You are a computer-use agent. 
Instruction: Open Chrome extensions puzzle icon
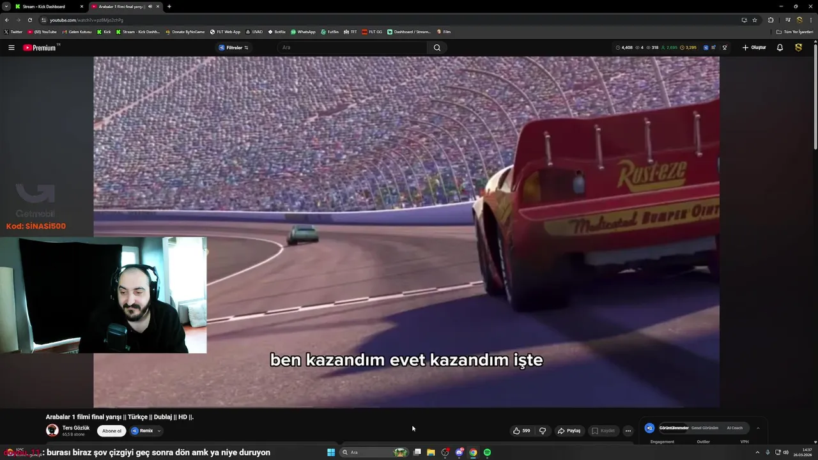(x=771, y=20)
